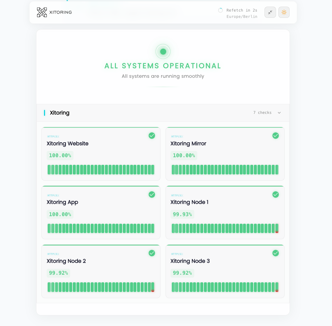The image size is (332, 326).
Task: Click Node 2's 99.92% uptime badge
Action: pyautogui.click(x=58, y=273)
